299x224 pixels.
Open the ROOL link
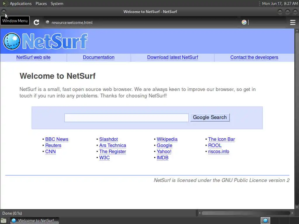coord(215,145)
